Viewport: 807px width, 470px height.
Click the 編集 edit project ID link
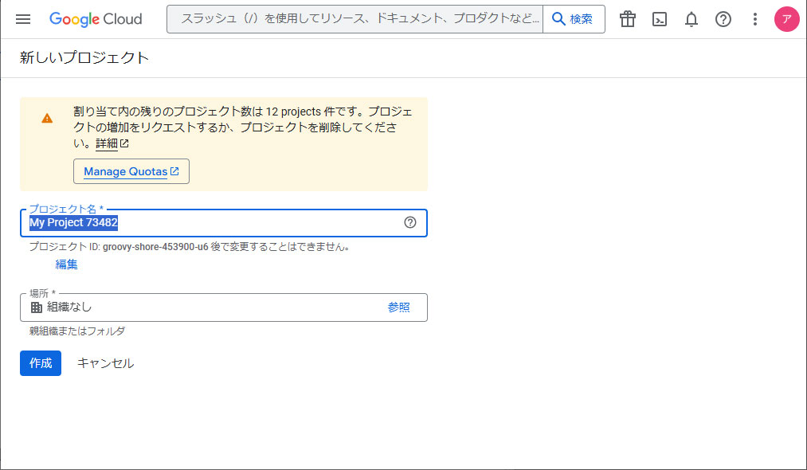click(x=66, y=264)
